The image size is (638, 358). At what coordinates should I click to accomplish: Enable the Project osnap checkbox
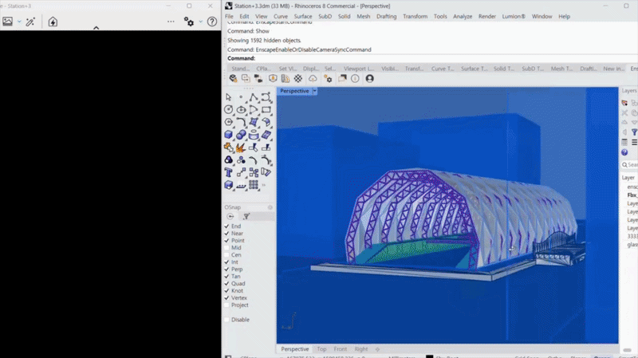[x=226, y=305]
